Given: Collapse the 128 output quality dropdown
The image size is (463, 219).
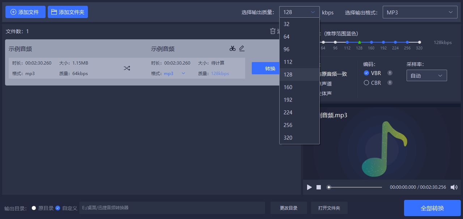Looking at the screenshot, I should point(300,12).
